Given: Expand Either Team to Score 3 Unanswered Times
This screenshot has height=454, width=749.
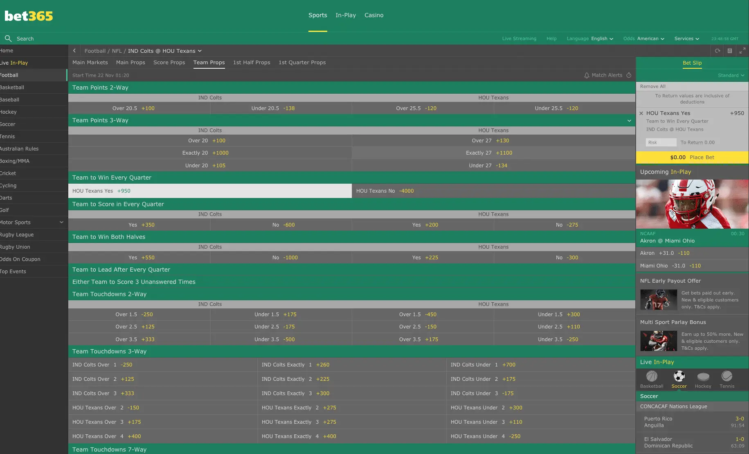Looking at the screenshot, I should click(x=352, y=282).
